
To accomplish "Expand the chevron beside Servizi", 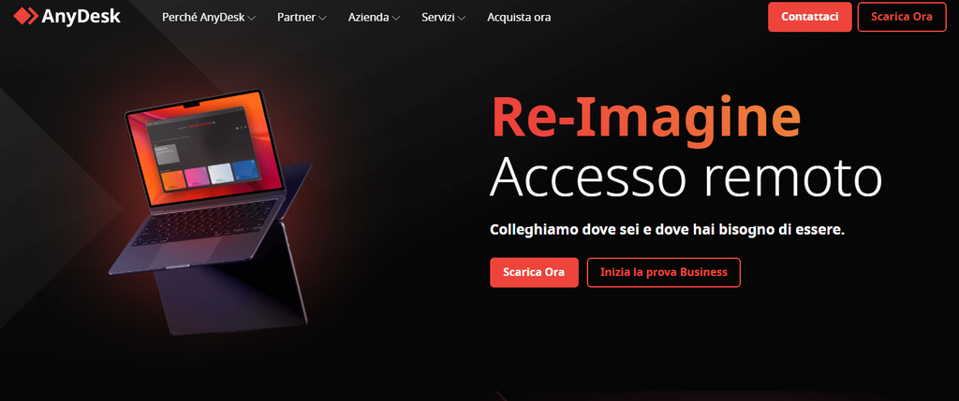I will pos(461,19).
